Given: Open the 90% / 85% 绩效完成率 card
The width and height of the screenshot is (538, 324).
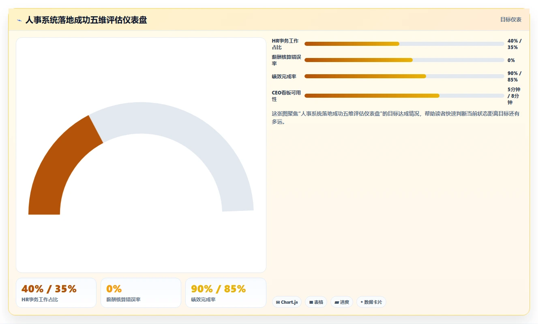Looking at the screenshot, I should pos(225,293).
